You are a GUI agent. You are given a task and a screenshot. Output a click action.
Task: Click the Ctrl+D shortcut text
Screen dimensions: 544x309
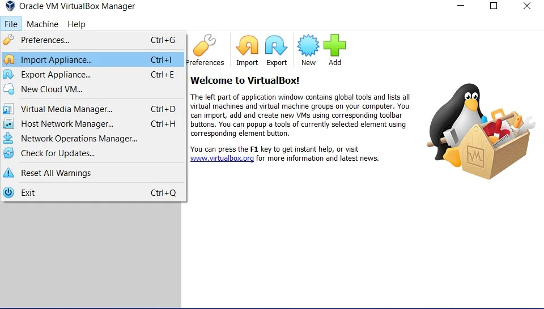pyautogui.click(x=163, y=109)
